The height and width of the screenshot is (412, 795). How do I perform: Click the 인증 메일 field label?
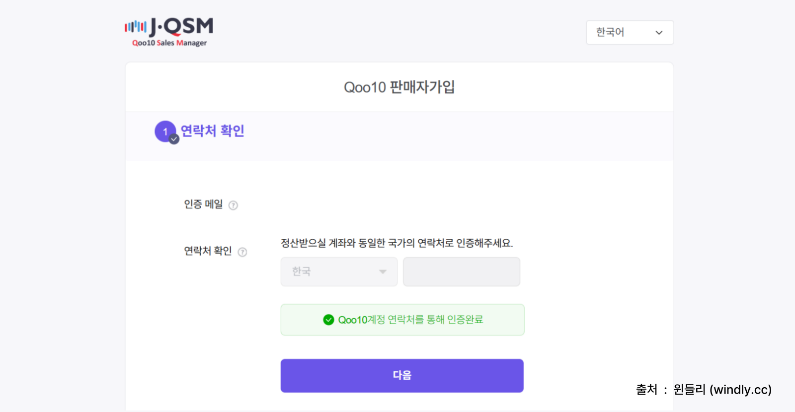point(204,205)
